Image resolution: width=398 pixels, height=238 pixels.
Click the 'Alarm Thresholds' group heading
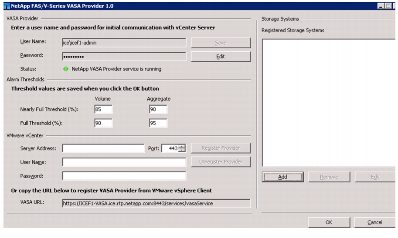point(25,80)
